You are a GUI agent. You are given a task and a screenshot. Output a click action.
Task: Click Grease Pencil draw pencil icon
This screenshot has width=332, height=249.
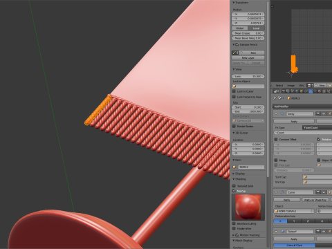234,53
